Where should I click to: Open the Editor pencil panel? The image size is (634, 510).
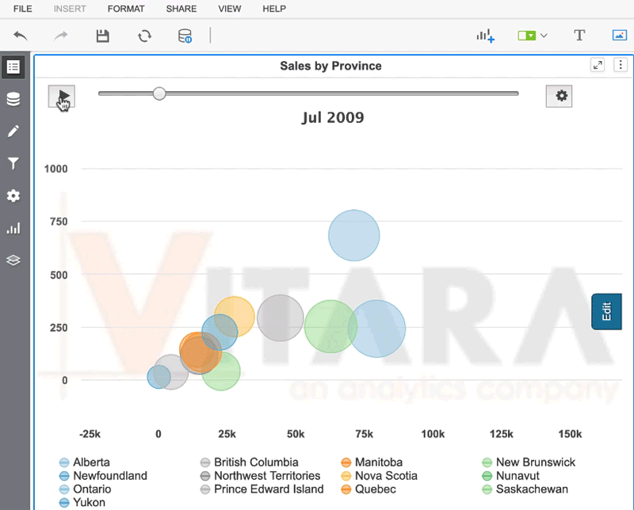[x=13, y=131]
